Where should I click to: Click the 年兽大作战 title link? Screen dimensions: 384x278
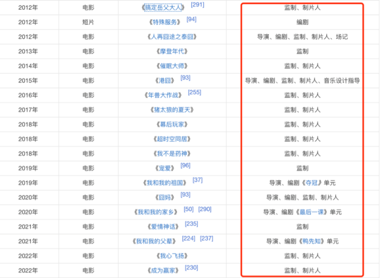[165, 95]
